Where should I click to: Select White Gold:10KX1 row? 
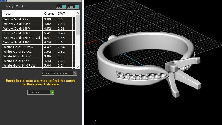(x=38, y=52)
